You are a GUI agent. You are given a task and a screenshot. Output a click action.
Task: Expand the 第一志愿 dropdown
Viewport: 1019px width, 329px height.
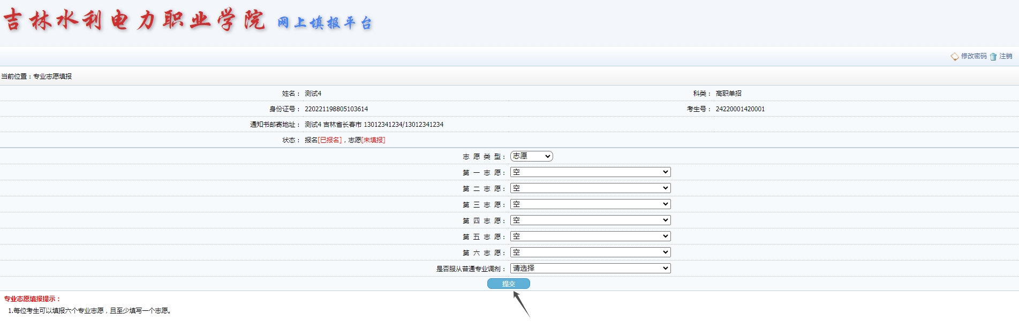pos(590,172)
